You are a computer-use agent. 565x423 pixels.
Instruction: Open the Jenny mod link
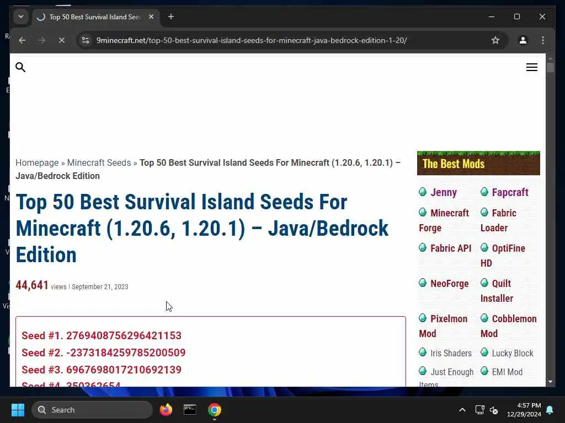pyautogui.click(x=443, y=192)
